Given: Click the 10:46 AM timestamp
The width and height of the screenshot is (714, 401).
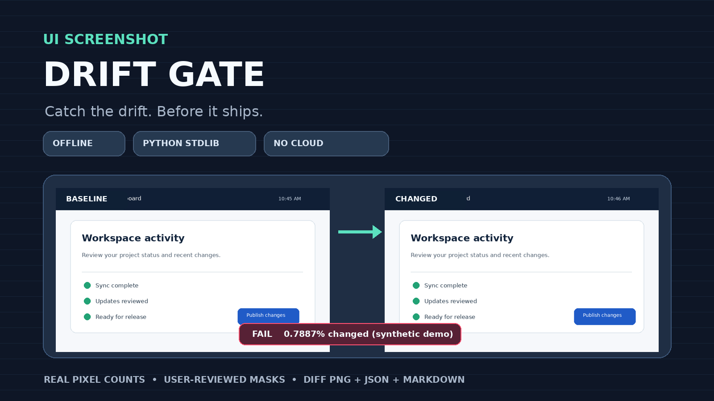Looking at the screenshot, I should pos(619,199).
